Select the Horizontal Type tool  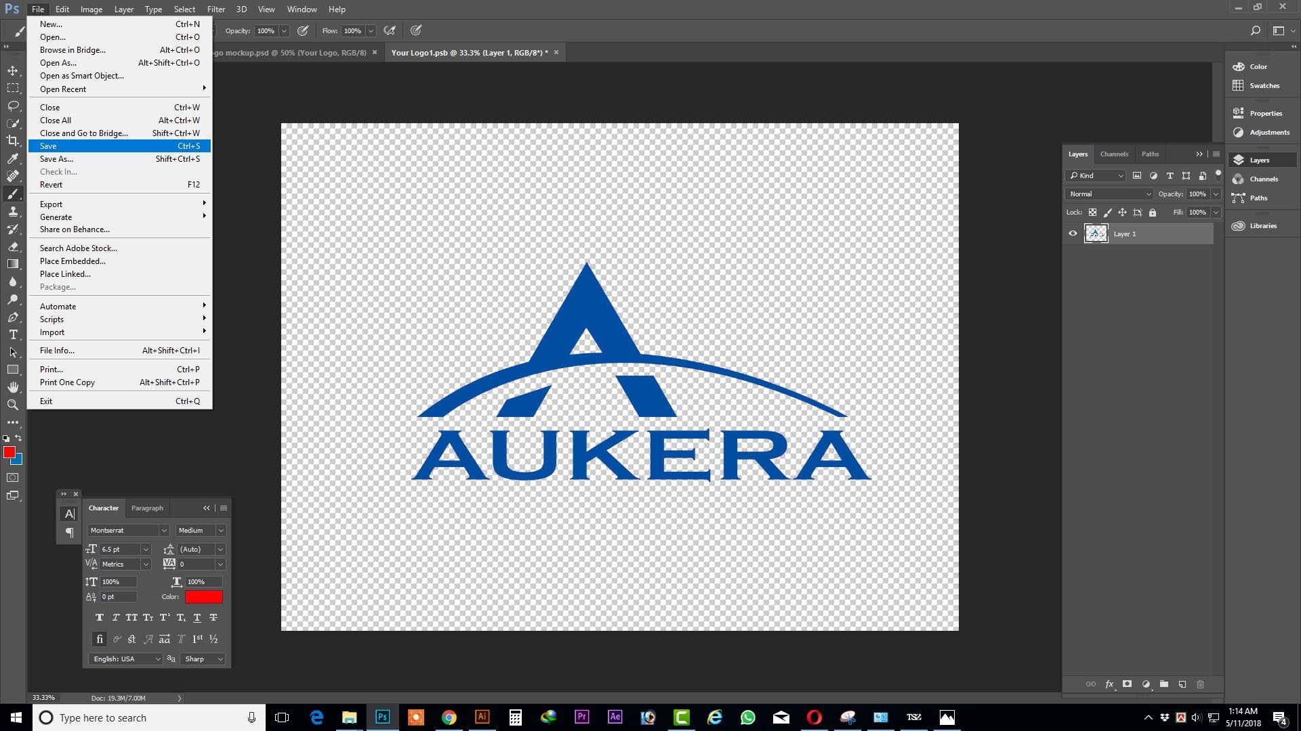13,334
